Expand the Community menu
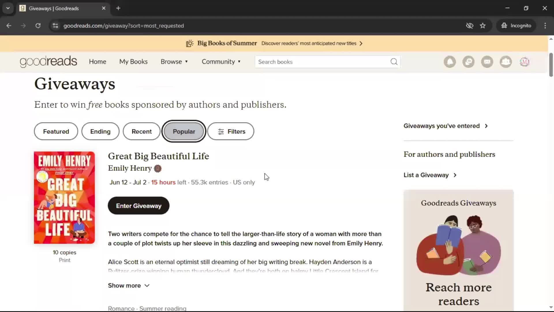This screenshot has height=312, width=554. point(221,62)
